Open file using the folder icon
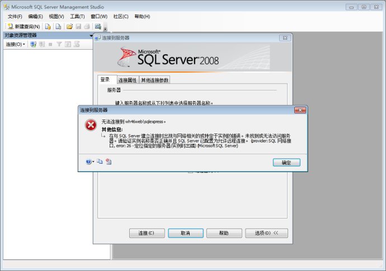This screenshot has height=271, width=386. [x=69, y=26]
